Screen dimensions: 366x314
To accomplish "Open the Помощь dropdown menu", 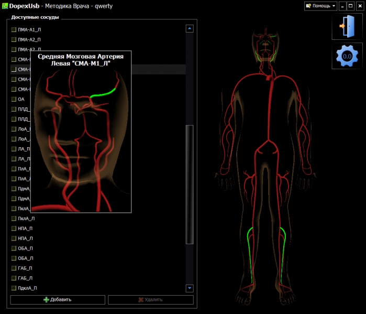I will coord(320,6).
